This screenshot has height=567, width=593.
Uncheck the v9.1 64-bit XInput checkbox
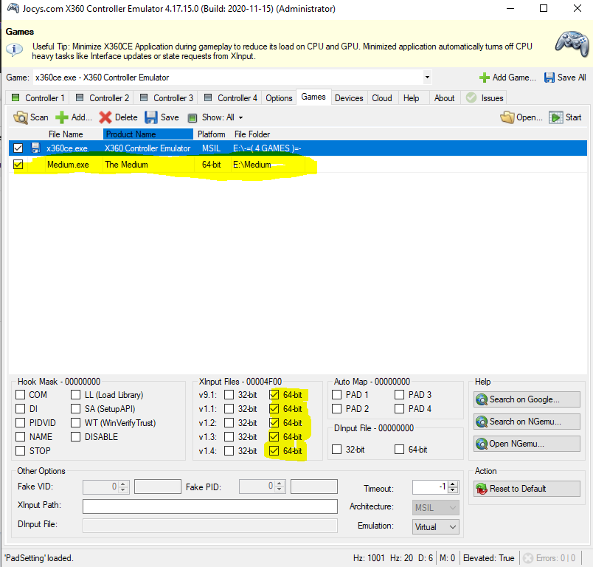coord(274,395)
